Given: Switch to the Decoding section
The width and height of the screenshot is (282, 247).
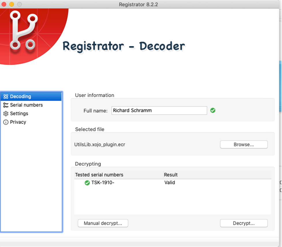Looking at the screenshot, I should [x=21, y=96].
